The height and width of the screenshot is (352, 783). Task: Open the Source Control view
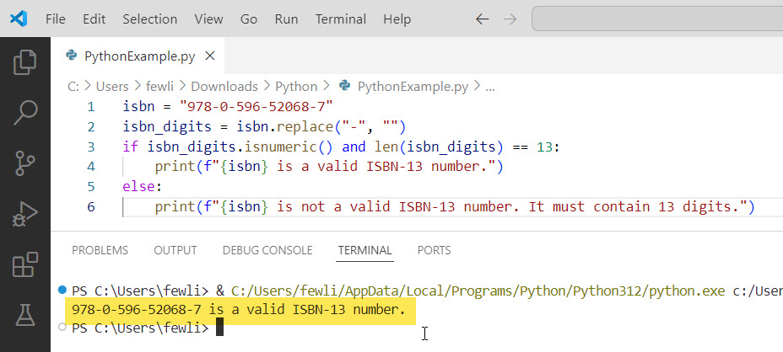(25, 163)
